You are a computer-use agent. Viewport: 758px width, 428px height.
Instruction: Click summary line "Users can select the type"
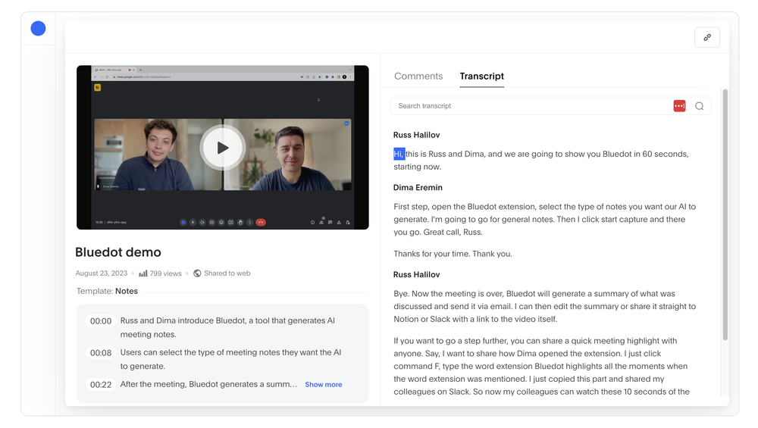coord(230,359)
